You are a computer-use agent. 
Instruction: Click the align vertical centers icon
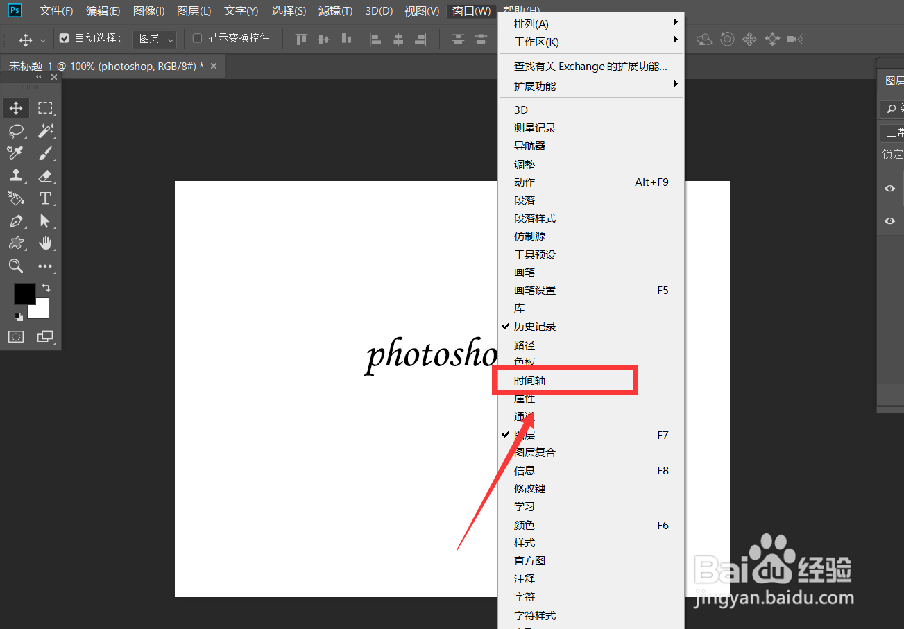coord(323,40)
